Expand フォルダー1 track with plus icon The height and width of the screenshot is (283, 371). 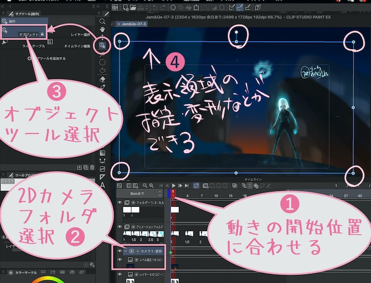(133, 203)
